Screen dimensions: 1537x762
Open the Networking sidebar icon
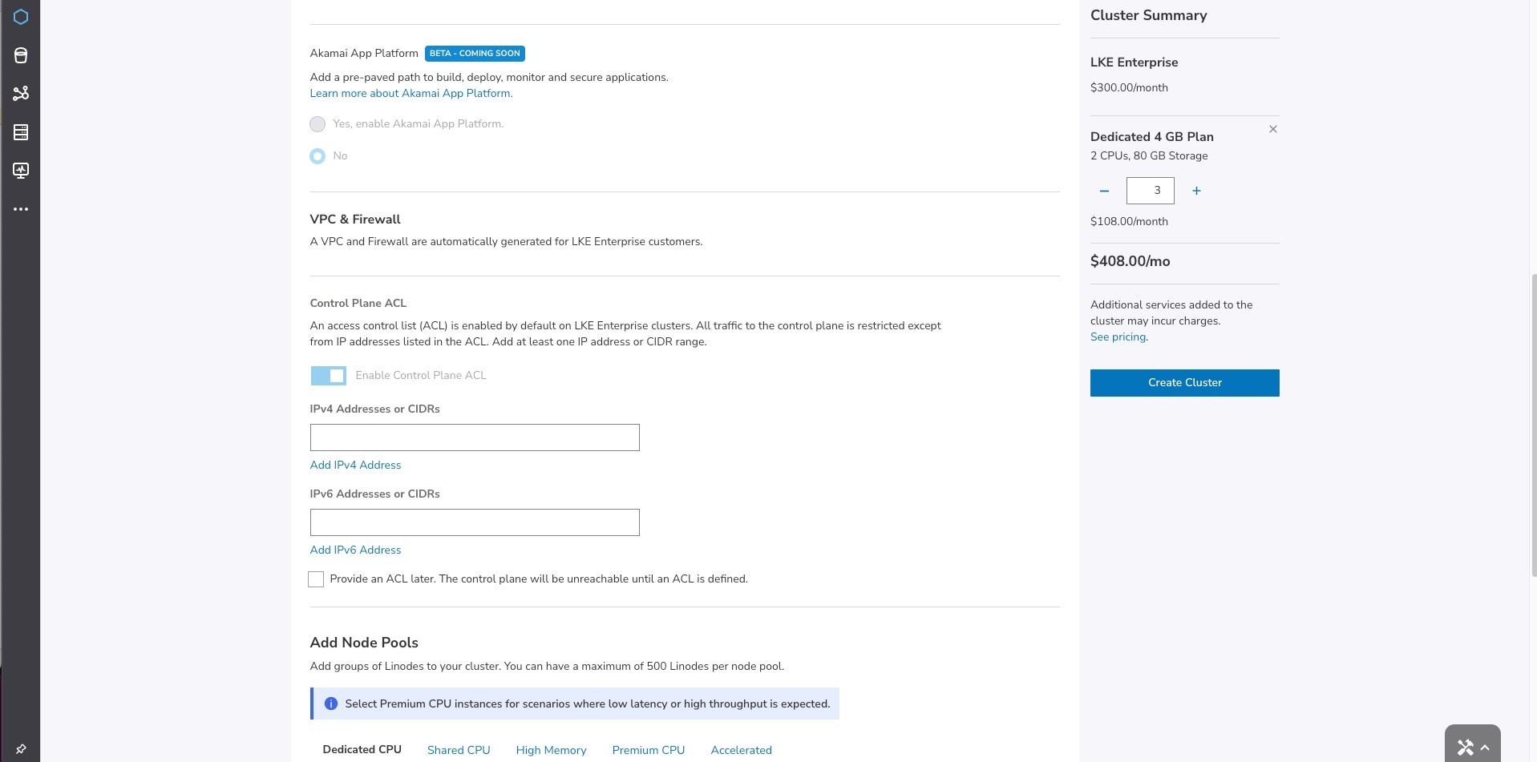click(x=20, y=94)
